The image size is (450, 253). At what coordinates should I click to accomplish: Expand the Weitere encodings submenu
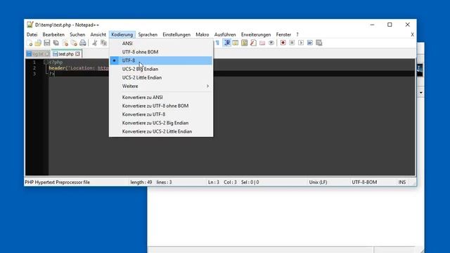click(x=161, y=86)
